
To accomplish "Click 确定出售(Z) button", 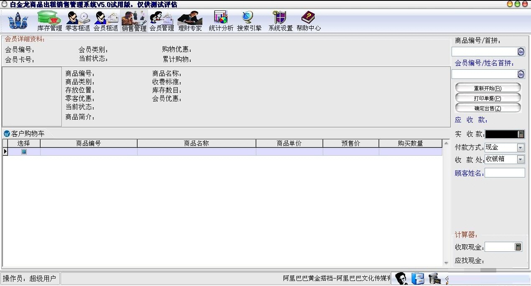I will point(488,108).
